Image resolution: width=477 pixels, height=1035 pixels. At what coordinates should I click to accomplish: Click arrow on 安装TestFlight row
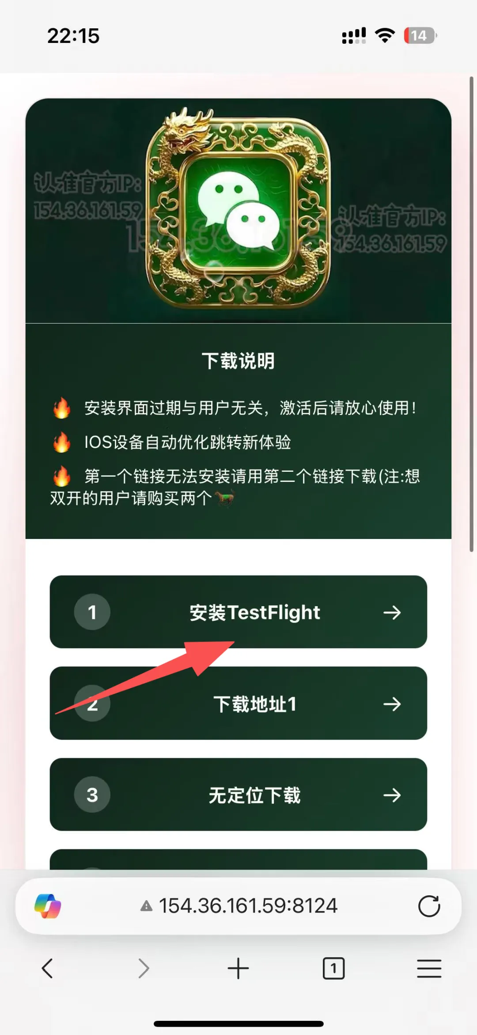[392, 612]
